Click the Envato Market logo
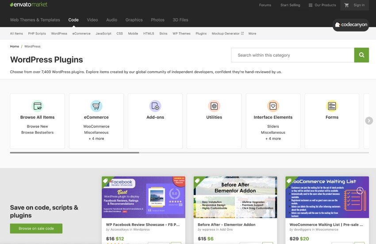This screenshot has height=244, width=376. coord(29,4)
